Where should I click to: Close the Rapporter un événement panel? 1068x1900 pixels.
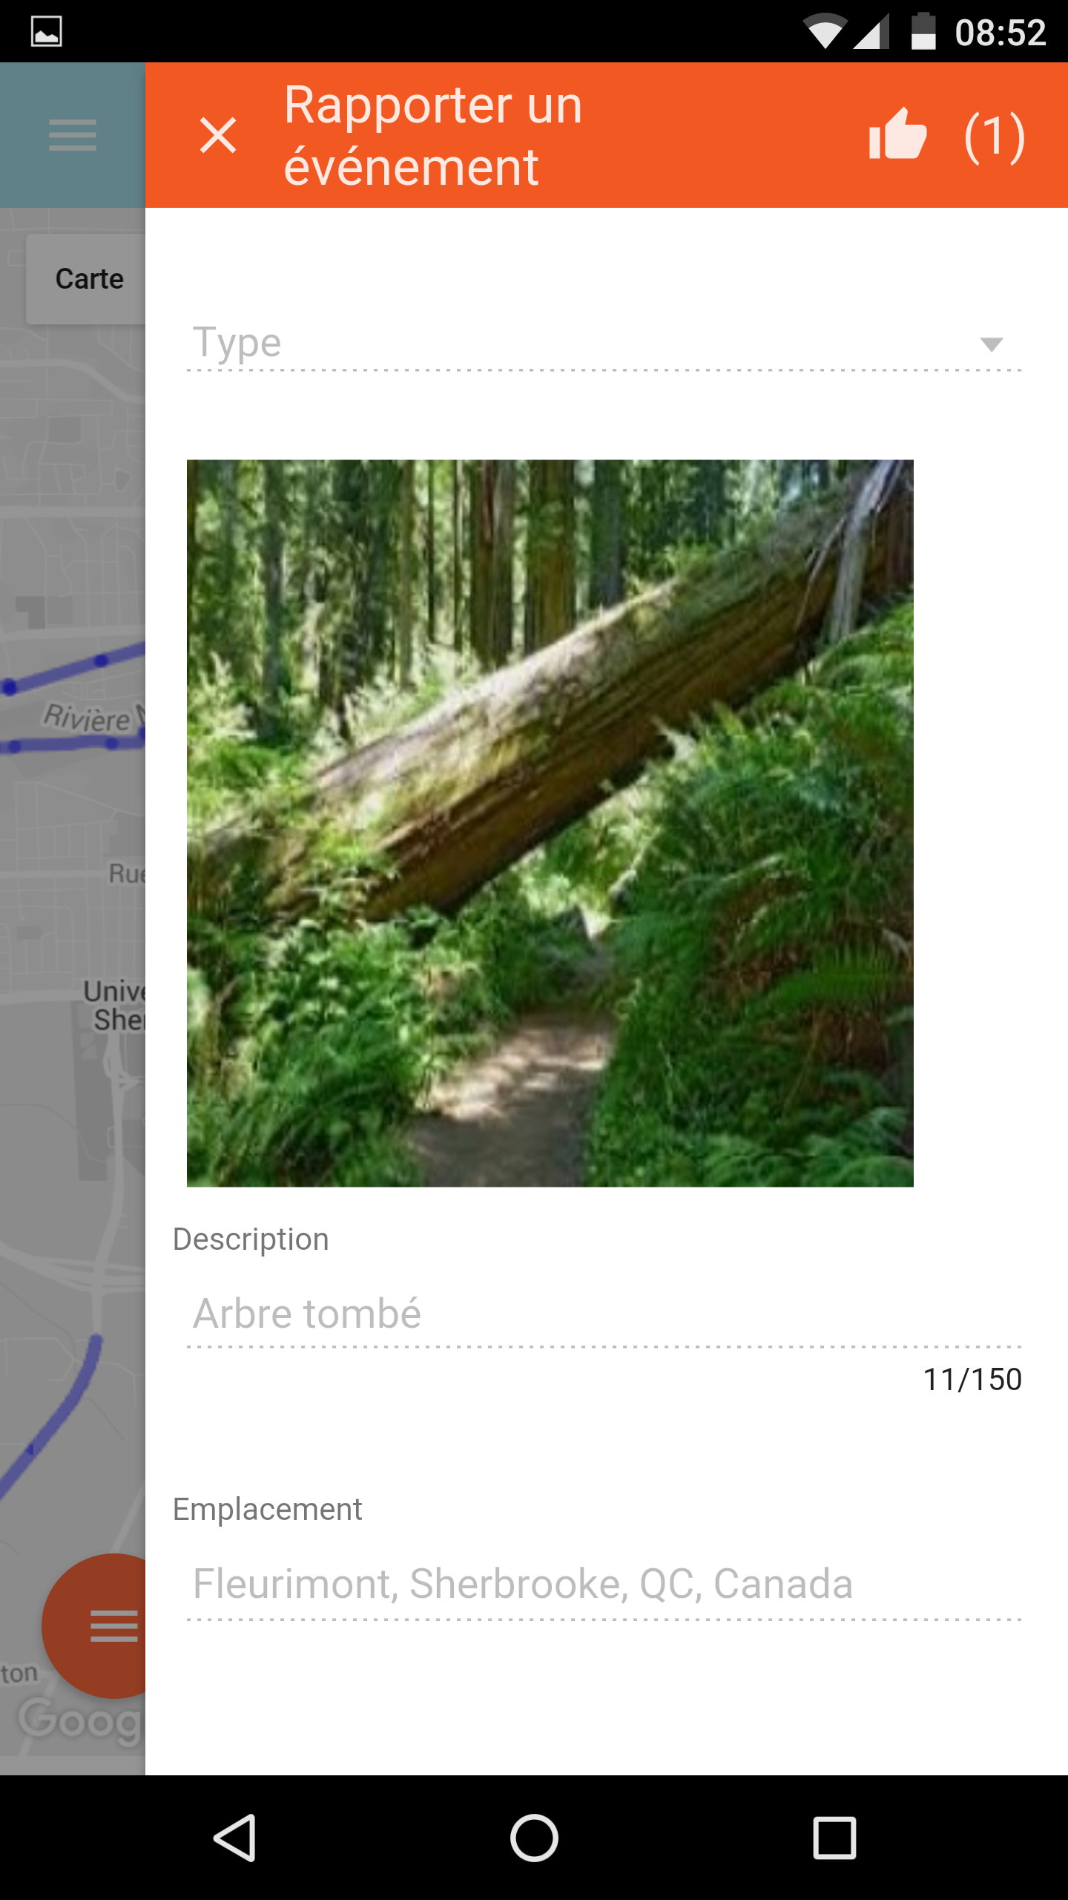click(218, 136)
